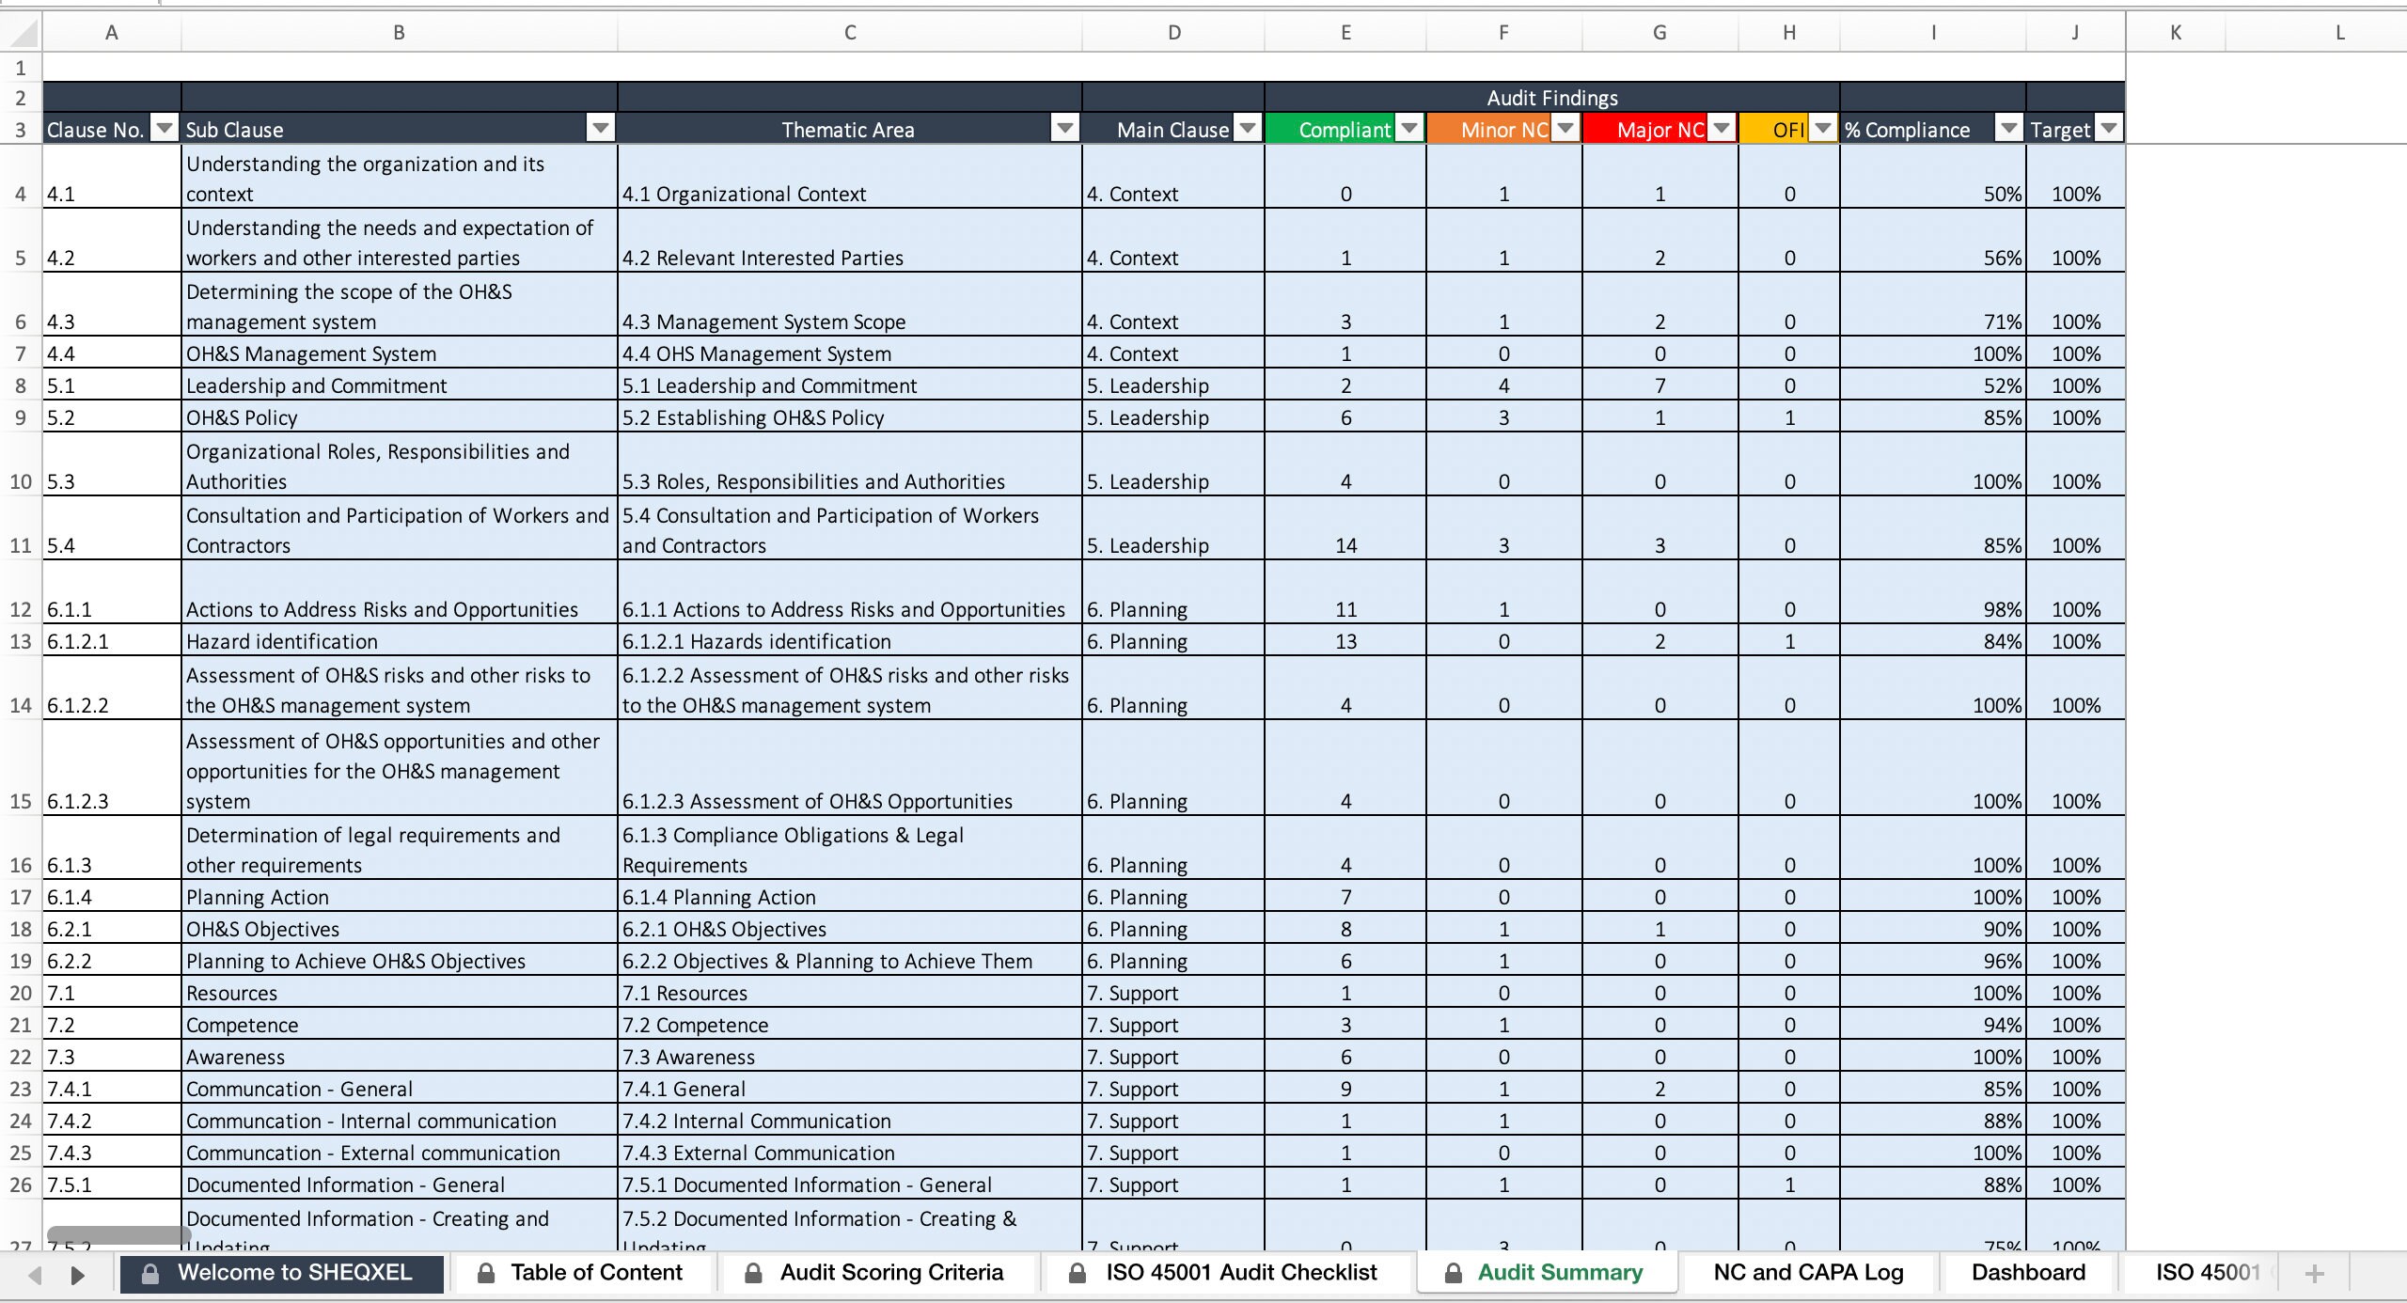
Task: Go to NC and CAPA Log sheet
Action: (x=1808, y=1273)
